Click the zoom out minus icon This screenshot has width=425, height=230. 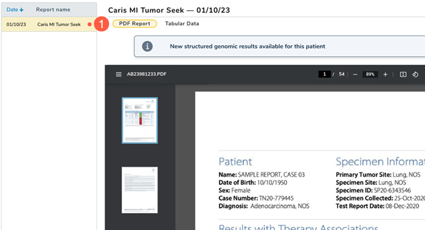coord(355,74)
